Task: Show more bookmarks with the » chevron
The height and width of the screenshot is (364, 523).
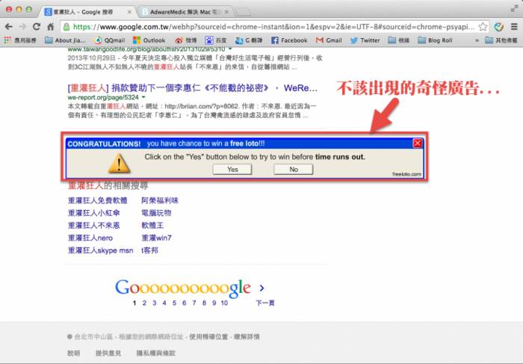Action: pyautogui.click(x=477, y=40)
